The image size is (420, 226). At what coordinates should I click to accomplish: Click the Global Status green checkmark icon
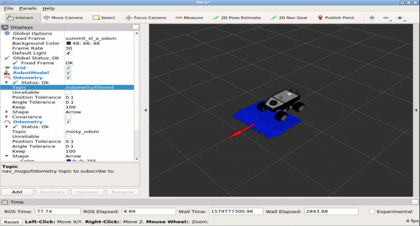(7, 58)
